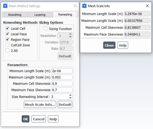Image resolution: width=153 pixels, height=129 pixels.
Task: Click Fluent icon in Mesh Method Settings title
Action: [5, 6]
